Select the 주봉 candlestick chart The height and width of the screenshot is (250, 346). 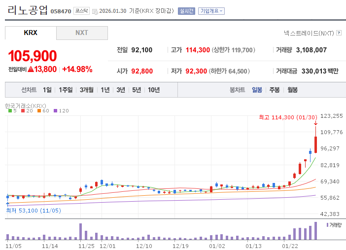pyautogui.click(x=275, y=90)
